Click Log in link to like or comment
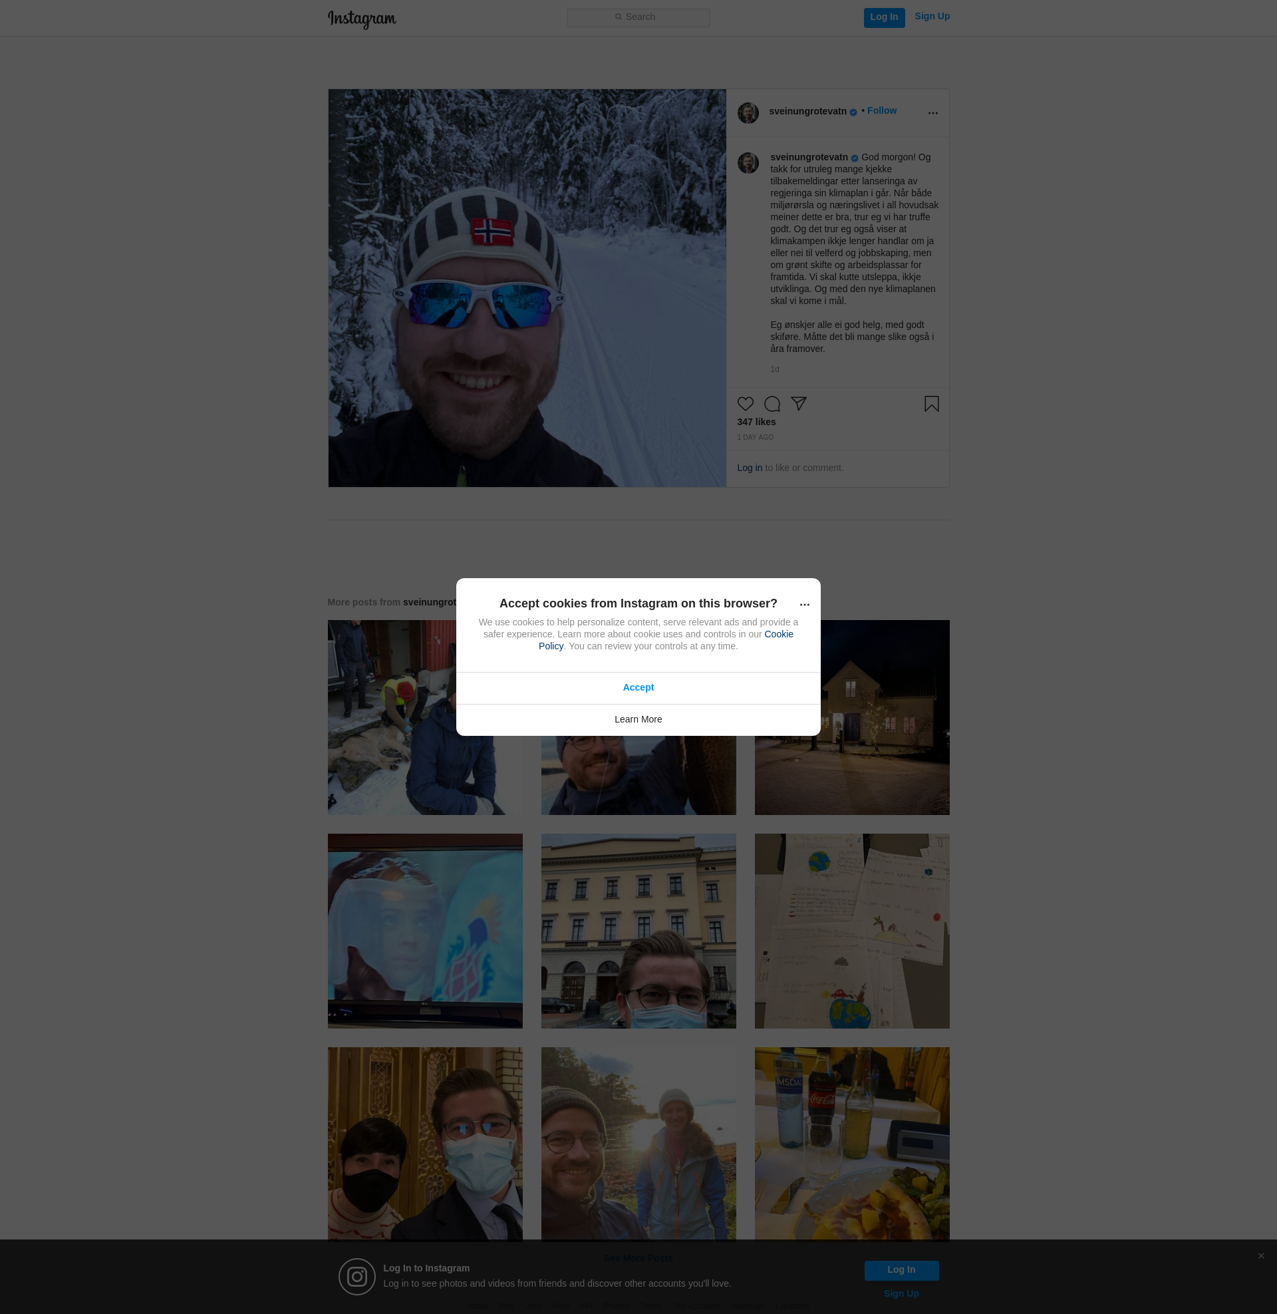1277x1314 pixels. [x=749, y=468]
